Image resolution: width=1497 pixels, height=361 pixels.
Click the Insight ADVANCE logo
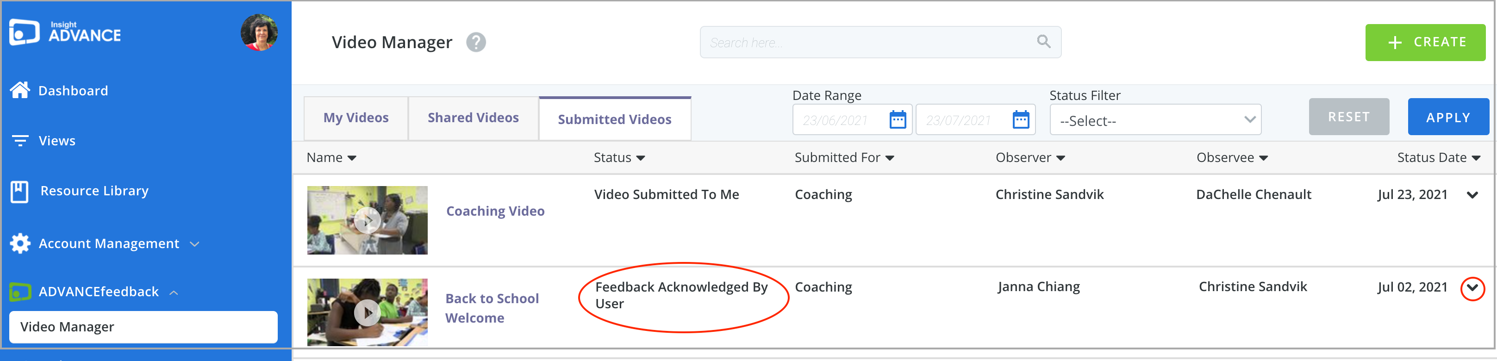point(65,32)
